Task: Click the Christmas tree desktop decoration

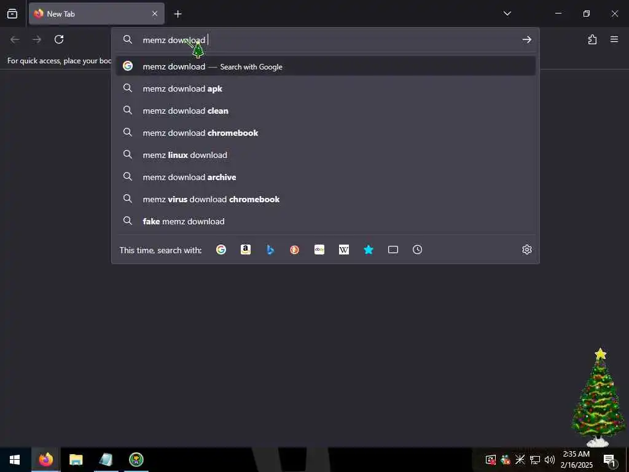Action: click(598, 398)
